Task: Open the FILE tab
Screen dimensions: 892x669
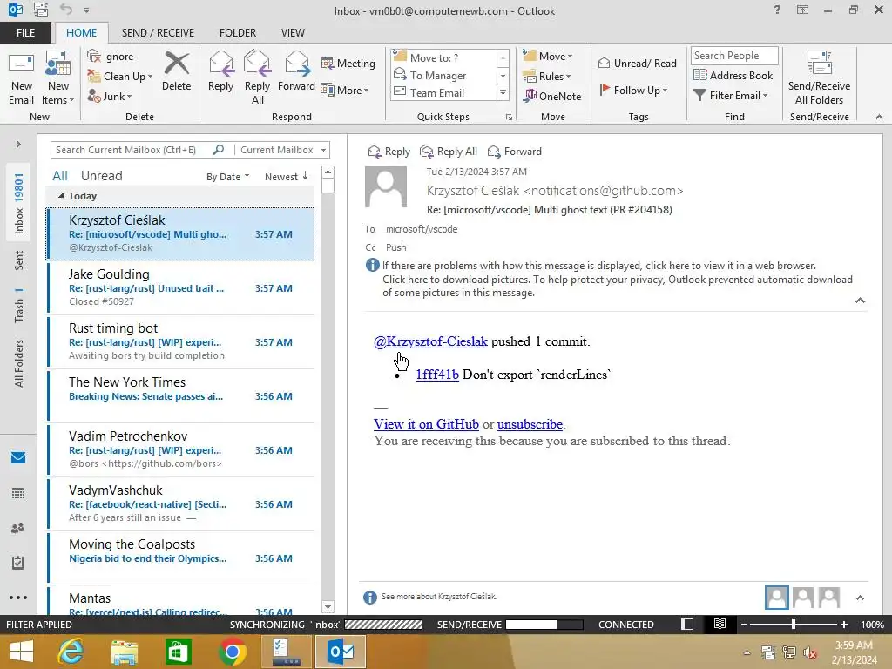Action: pos(25,32)
